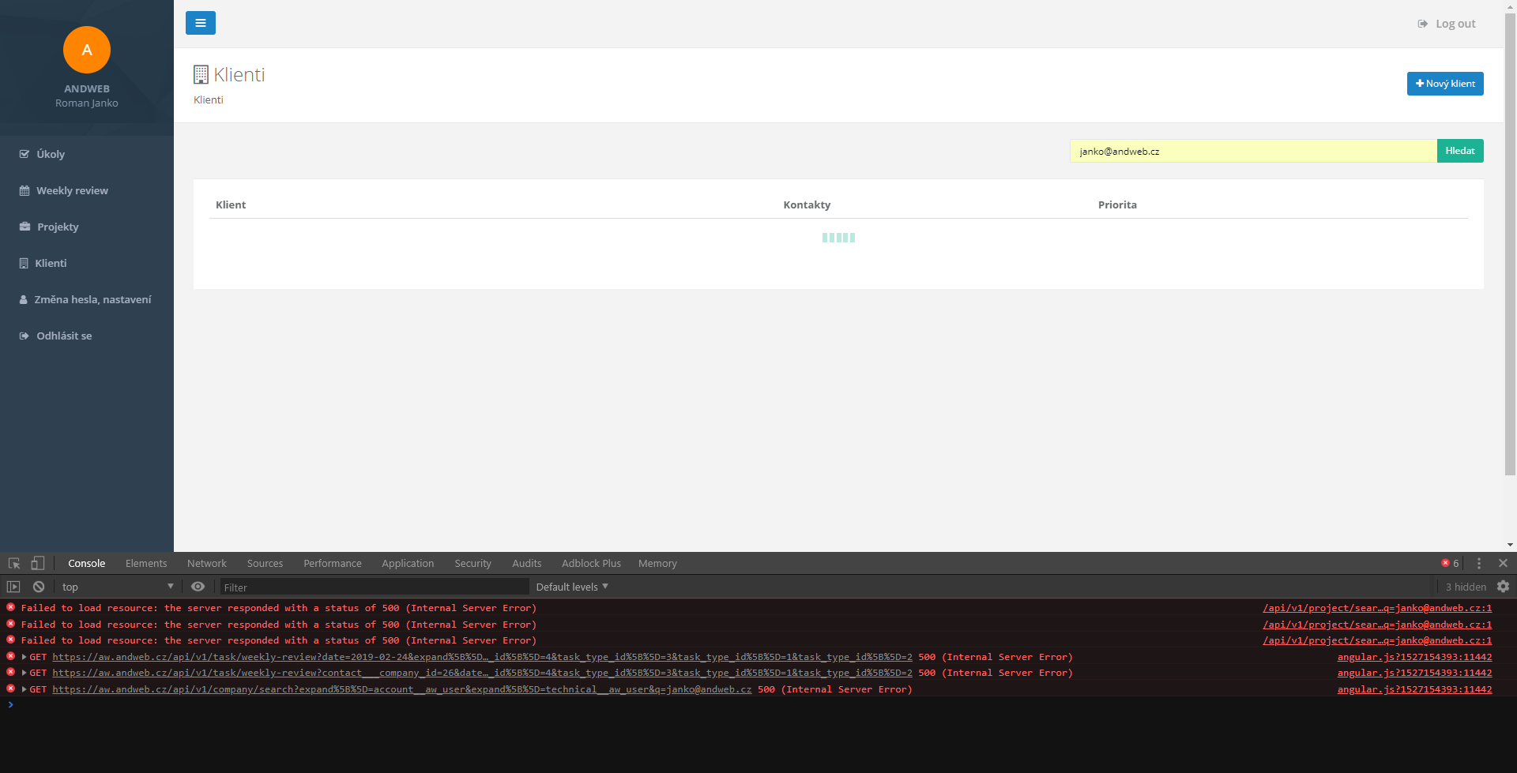The width and height of the screenshot is (1517, 773).
Task: Open the top execution context dropdown
Action: (x=118, y=587)
